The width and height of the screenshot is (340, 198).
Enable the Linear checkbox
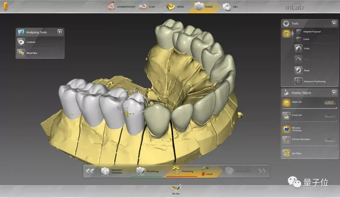tap(299, 39)
